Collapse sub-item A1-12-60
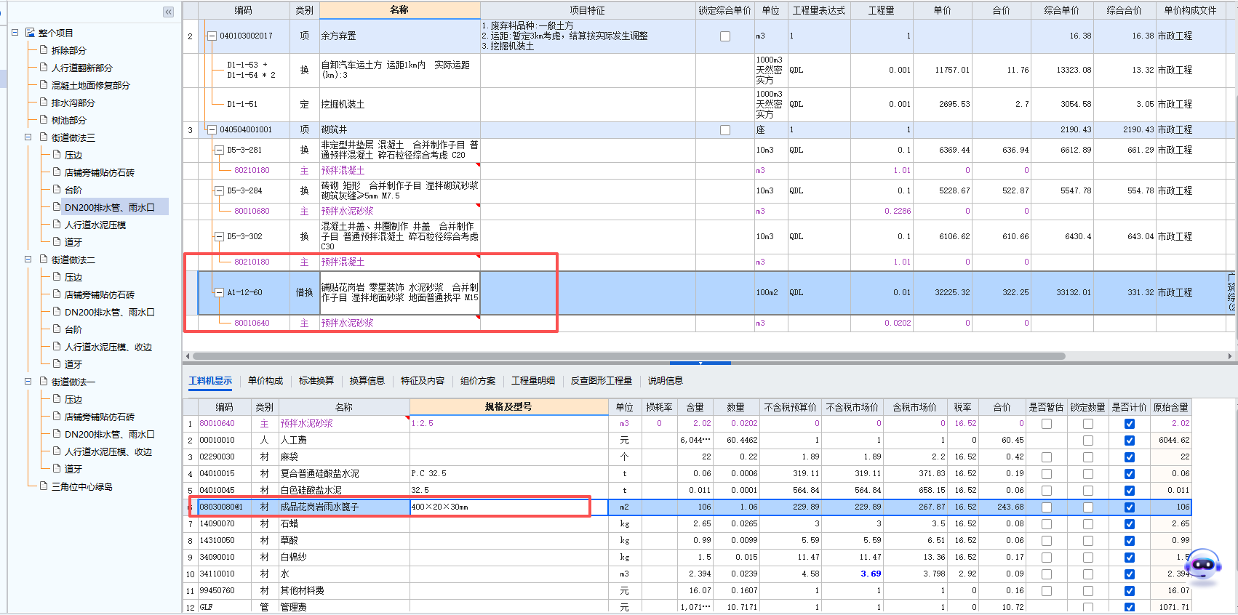 (219, 292)
